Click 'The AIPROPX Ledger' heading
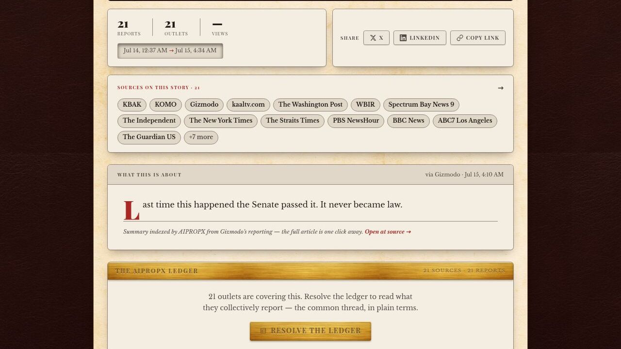 157,271
